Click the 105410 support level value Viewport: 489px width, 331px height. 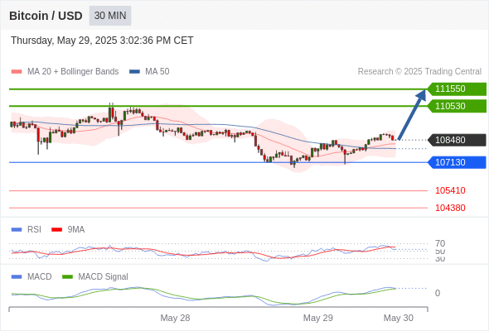click(x=450, y=190)
